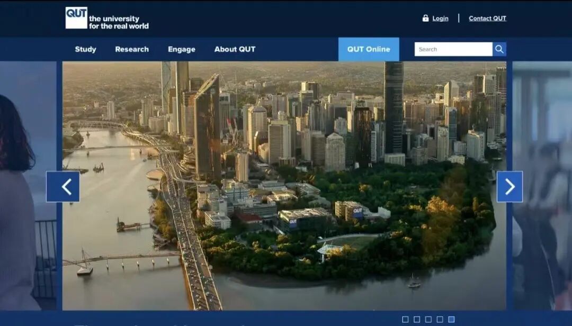
Task: Click the QUT logo in the header
Action: (x=76, y=18)
